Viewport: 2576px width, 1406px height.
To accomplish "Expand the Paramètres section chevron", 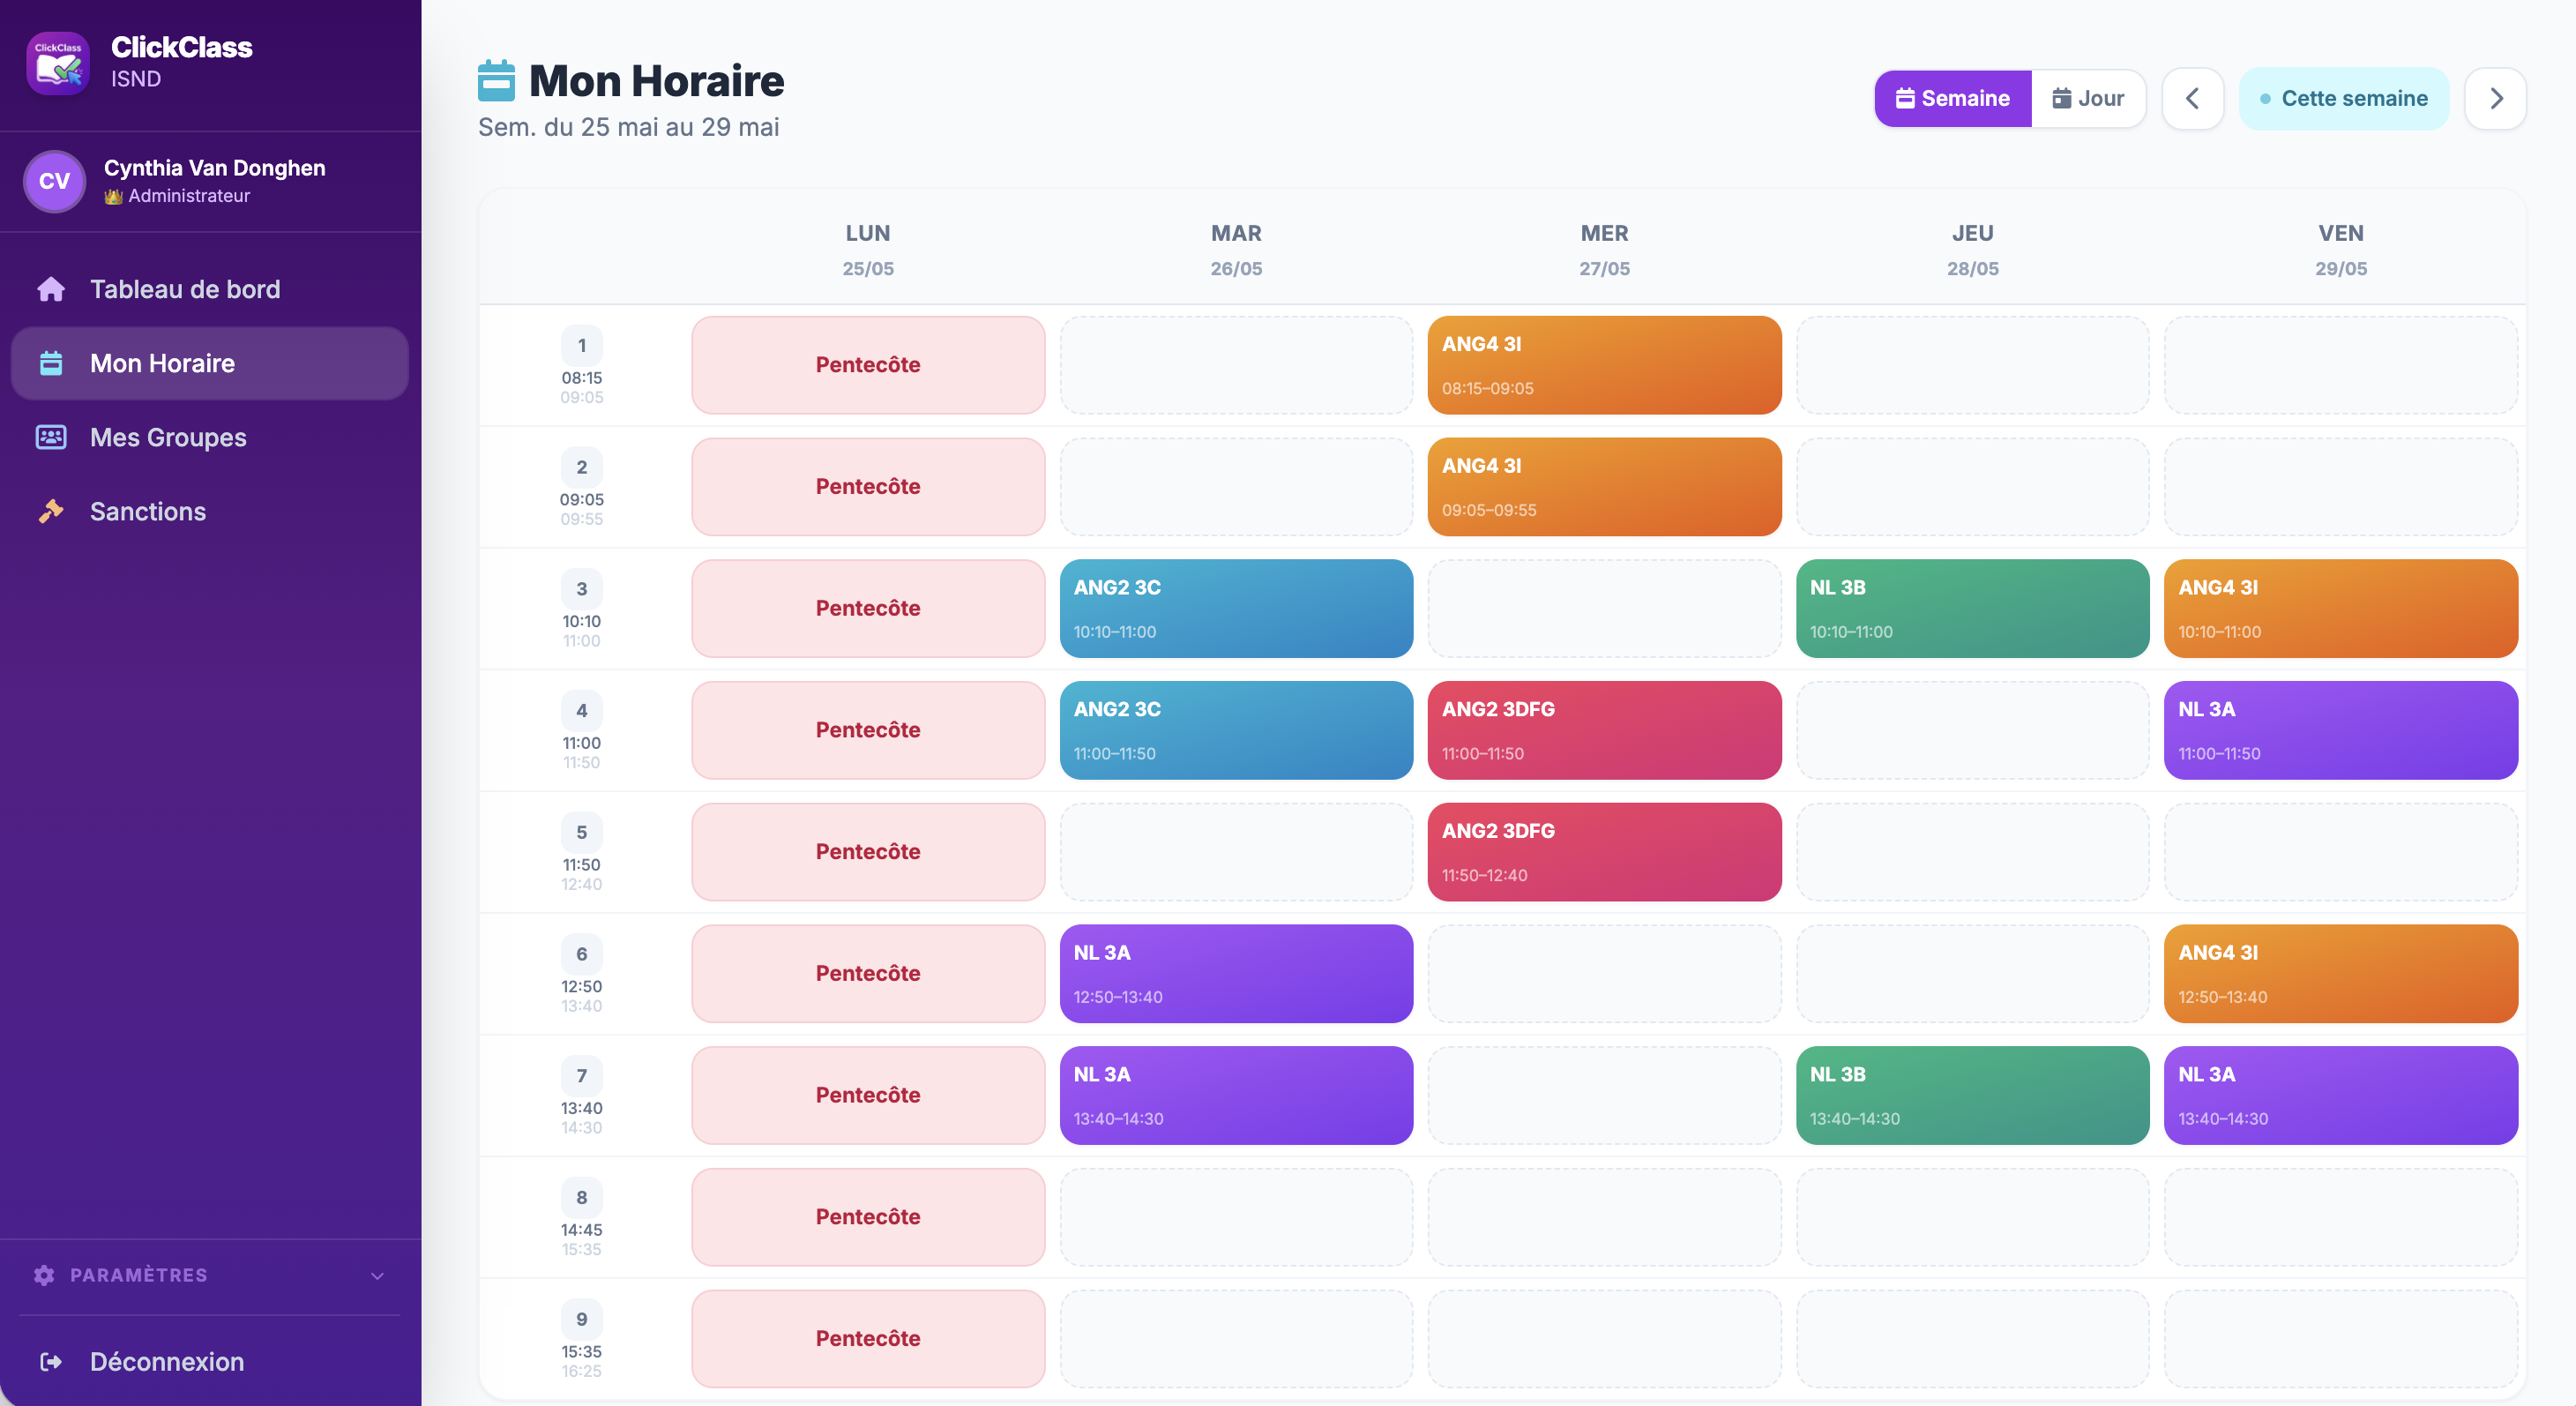I will click(x=377, y=1275).
